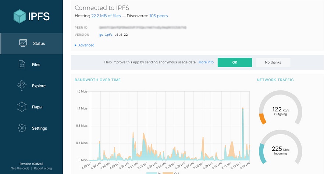Click the Revision c0cf2b8 text
This screenshot has width=331, height=174.
coord(32,164)
